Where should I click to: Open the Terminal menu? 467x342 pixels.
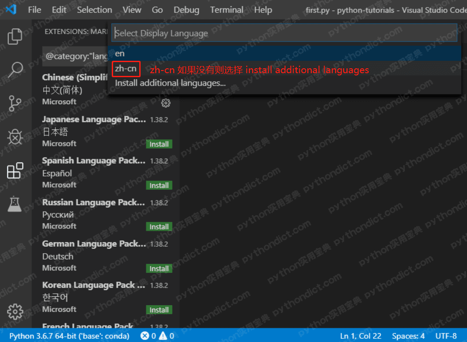(227, 10)
